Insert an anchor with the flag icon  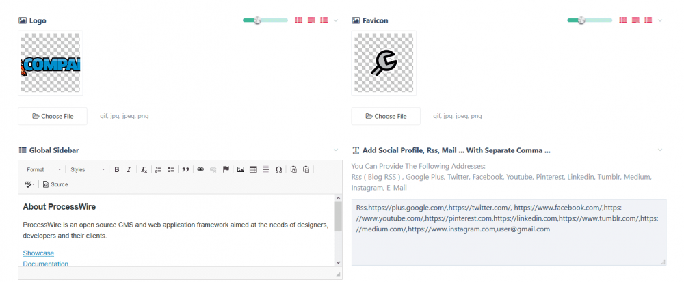(x=226, y=170)
